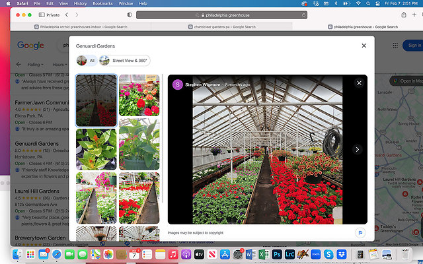Open the pink and red flowers thumbnail
The height and width of the screenshot is (264, 423).
click(139, 95)
